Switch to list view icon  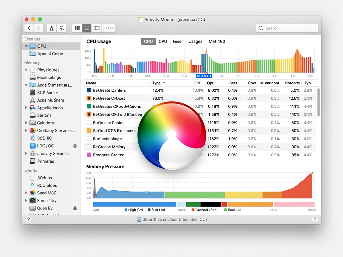point(87,28)
